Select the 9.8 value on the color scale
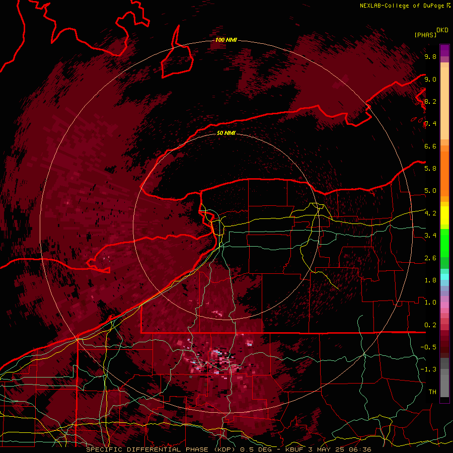The height and width of the screenshot is (453, 453). point(430,56)
